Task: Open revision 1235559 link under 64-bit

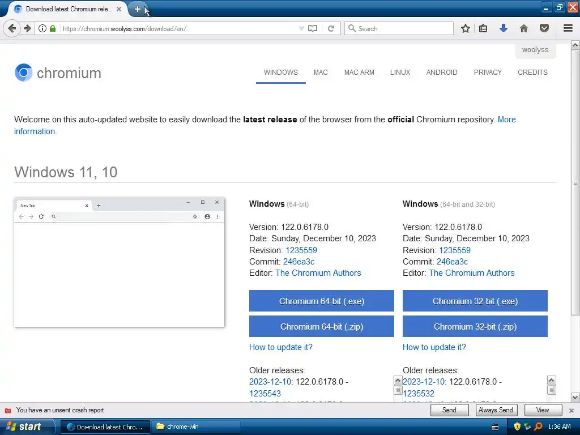Action: [x=301, y=250]
